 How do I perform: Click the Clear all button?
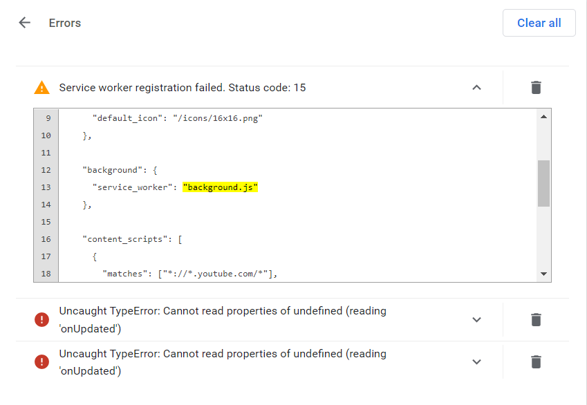(x=539, y=23)
